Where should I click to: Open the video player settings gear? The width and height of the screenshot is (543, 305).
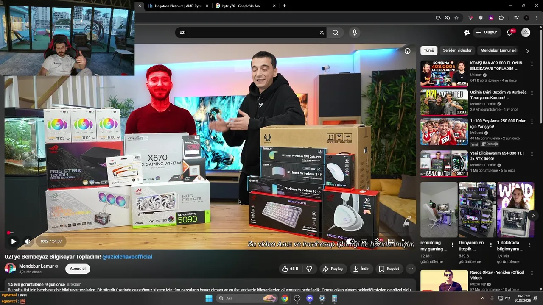point(377,241)
